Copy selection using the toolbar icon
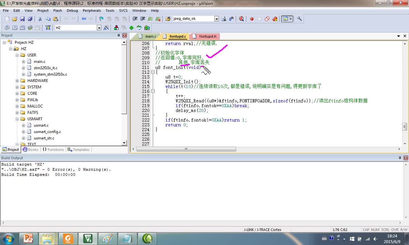409x245 pixels. click(x=48, y=19)
